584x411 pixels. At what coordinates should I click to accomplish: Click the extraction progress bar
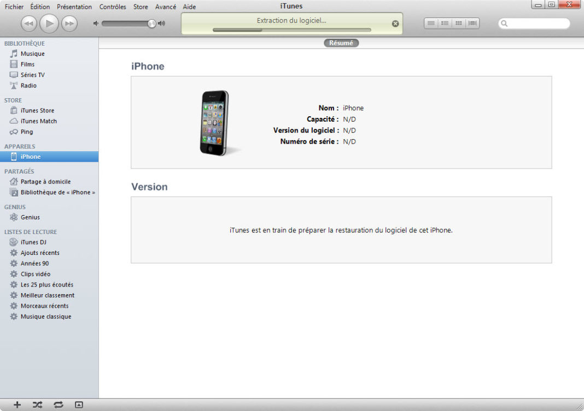(291, 29)
